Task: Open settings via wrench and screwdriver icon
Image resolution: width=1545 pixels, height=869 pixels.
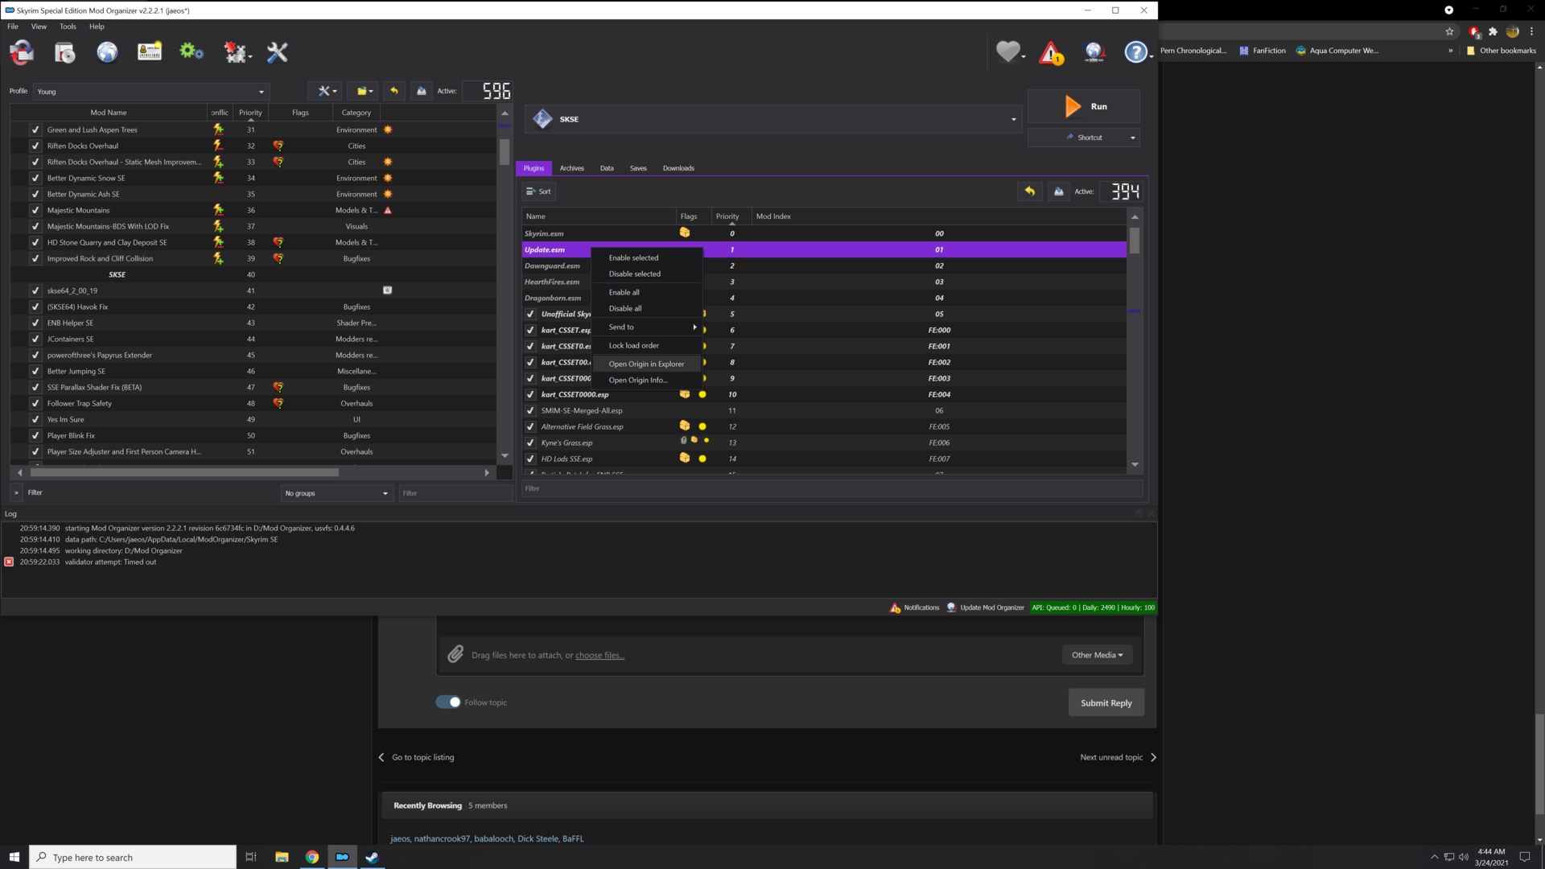Action: click(277, 53)
